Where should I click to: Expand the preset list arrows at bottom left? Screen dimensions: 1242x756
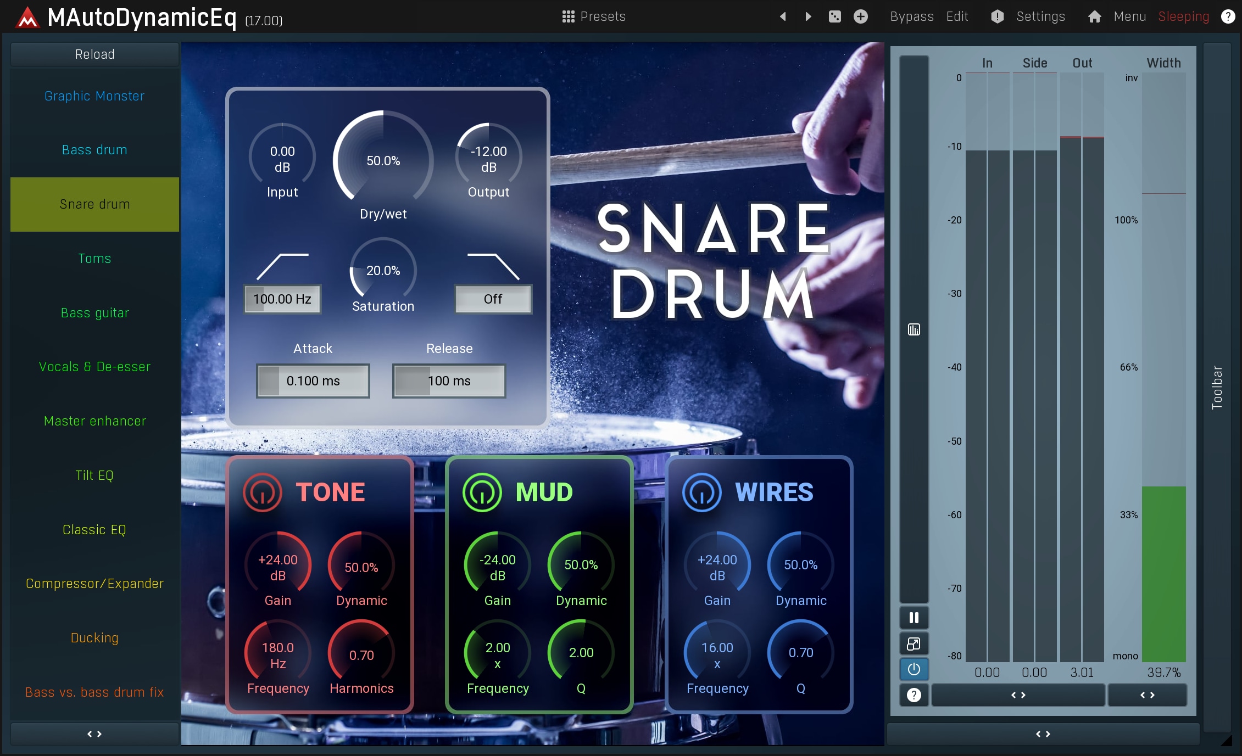pyautogui.click(x=94, y=734)
